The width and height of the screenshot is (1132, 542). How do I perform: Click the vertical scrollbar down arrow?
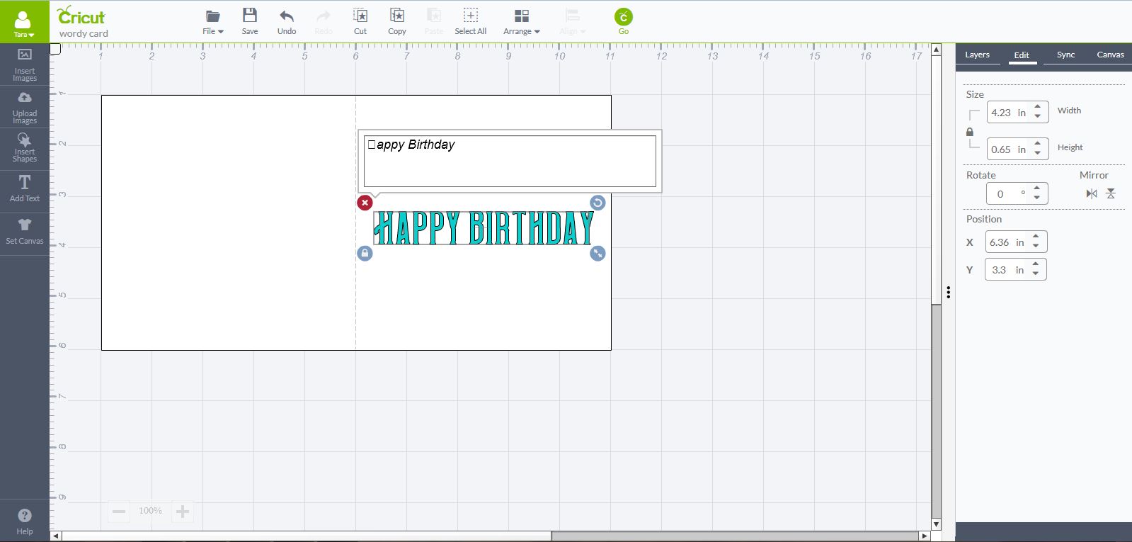(x=937, y=524)
